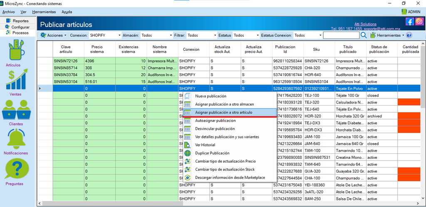Click the Sku cell YEI-188360
426x207 pixels.
(319, 185)
